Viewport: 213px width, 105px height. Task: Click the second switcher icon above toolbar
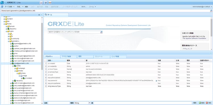click(46, 2)
